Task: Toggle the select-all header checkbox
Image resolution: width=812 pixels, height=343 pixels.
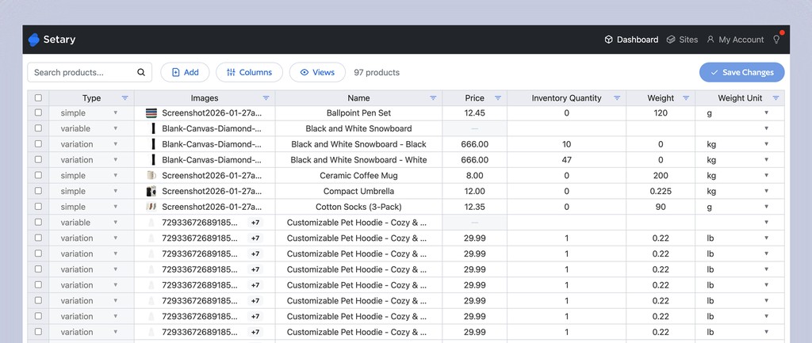Action: click(38, 97)
